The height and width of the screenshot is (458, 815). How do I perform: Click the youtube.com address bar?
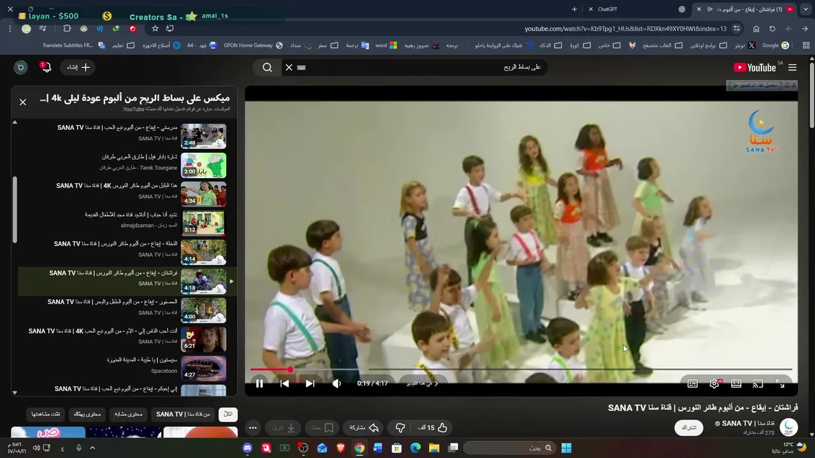pos(625,29)
